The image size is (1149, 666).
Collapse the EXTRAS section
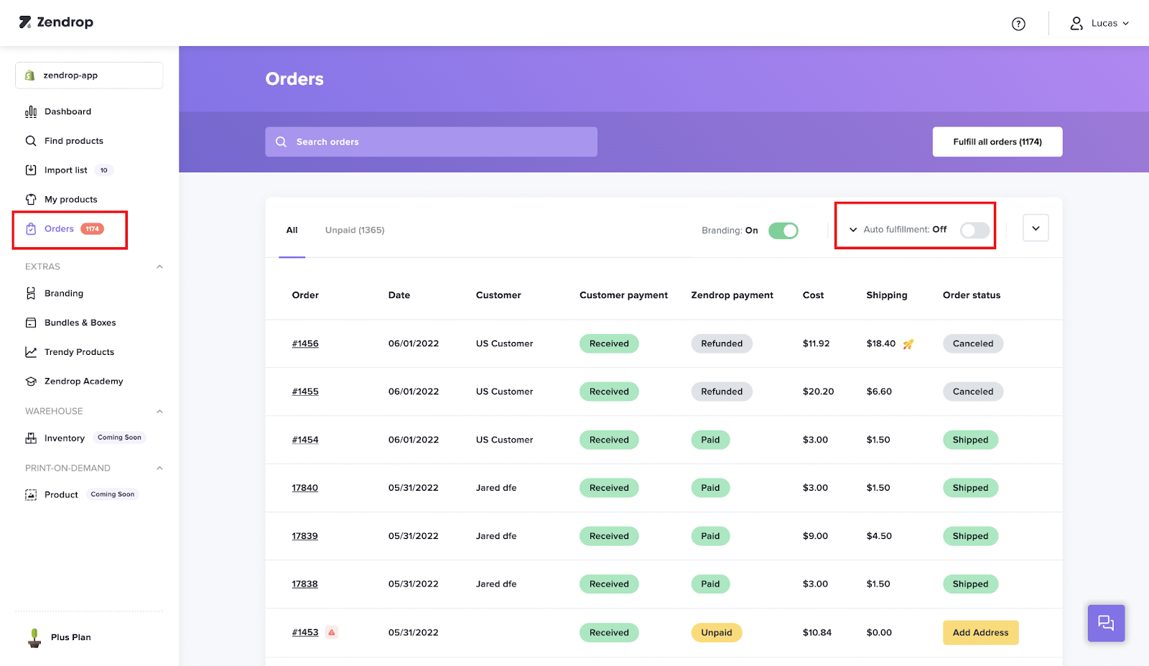(x=159, y=267)
